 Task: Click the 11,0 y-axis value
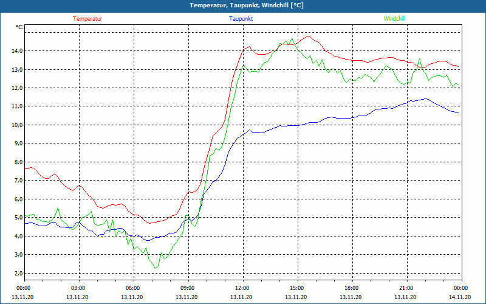tap(17, 106)
